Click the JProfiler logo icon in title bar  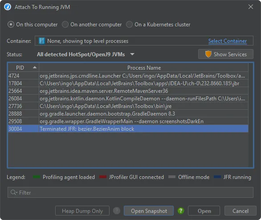point(8,7)
